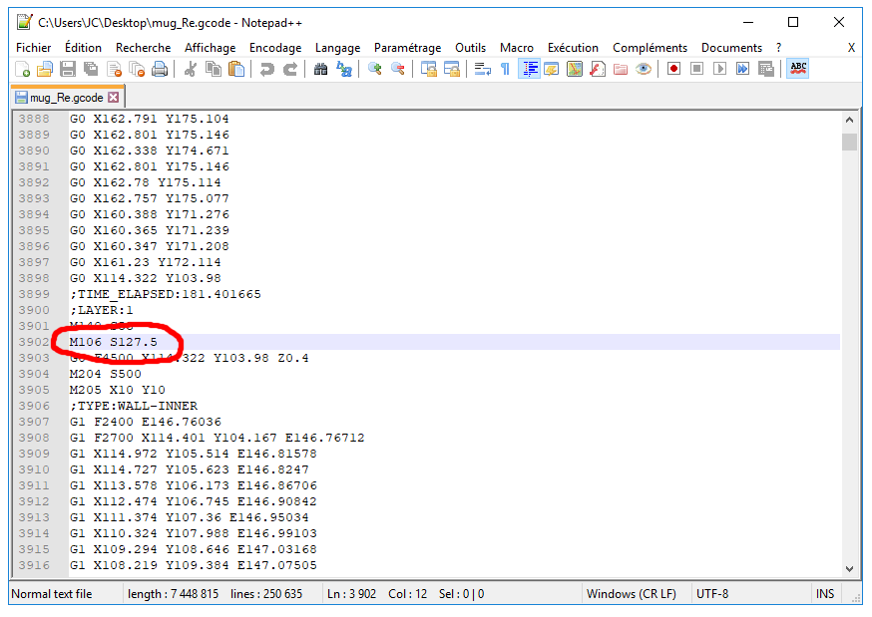Click line number 3906 in the margin
This screenshot has width=872, height=617.
(34, 406)
